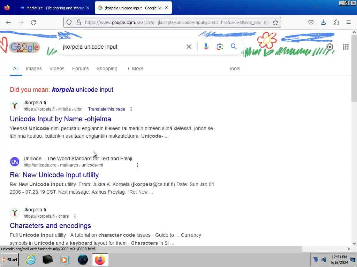This screenshot has width=357, height=267.
Task: Select Firefox icon in the taskbar
Action: (x=100, y=259)
